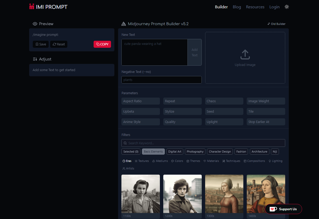The height and width of the screenshot is (219, 319).
Task: Choose the Techniques subcategory
Action: [231, 161]
